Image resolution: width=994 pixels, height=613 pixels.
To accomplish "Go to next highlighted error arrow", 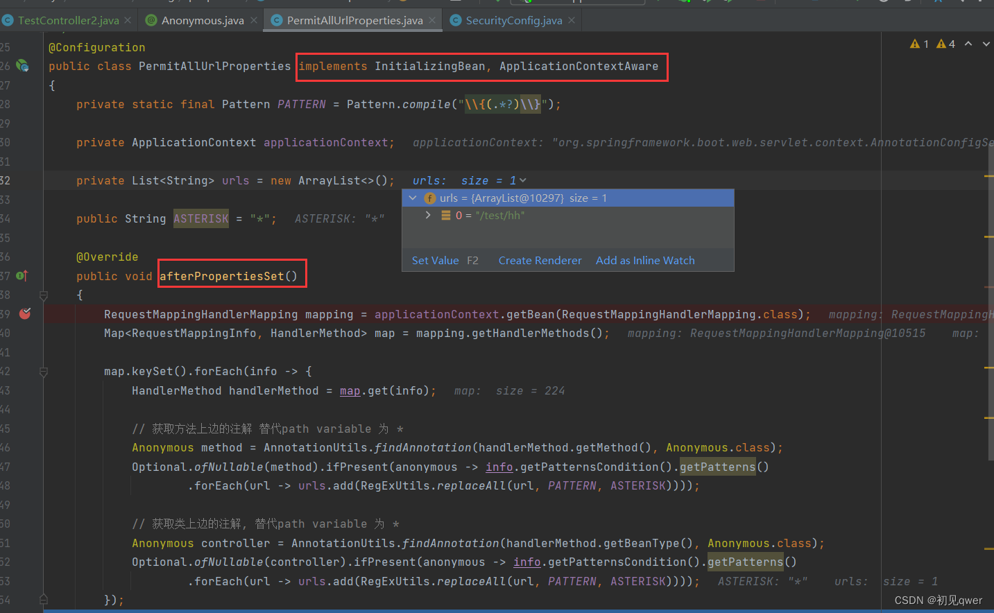I will coord(986,44).
